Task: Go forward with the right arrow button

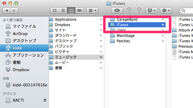Action: (14, 10)
